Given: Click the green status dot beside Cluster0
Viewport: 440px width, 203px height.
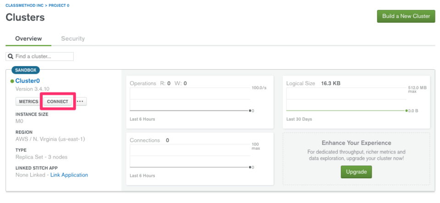Looking at the screenshot, I should [12, 81].
